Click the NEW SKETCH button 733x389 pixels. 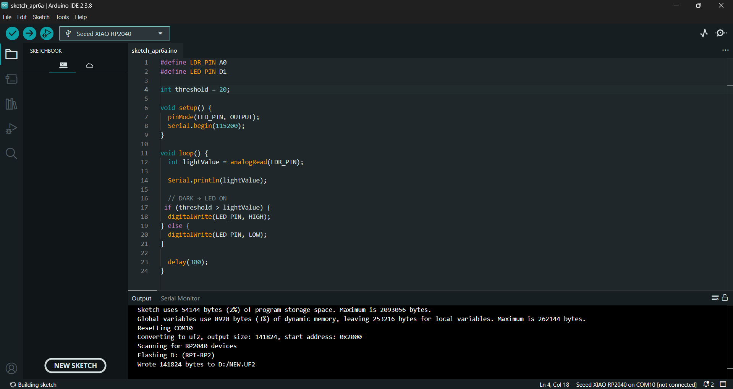(x=75, y=365)
